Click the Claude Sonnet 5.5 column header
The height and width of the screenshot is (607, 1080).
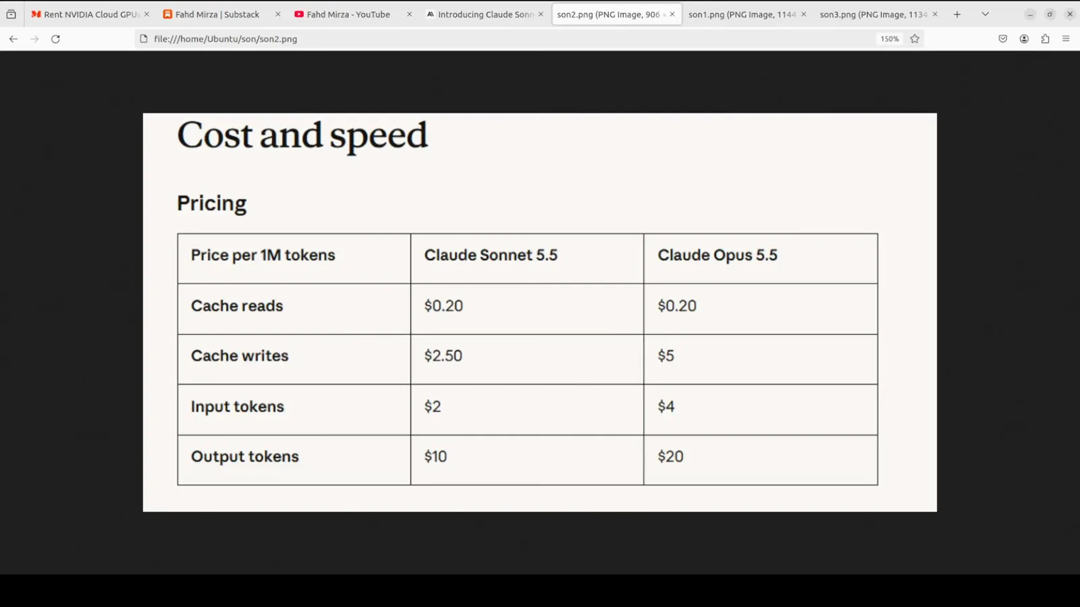[x=491, y=255]
